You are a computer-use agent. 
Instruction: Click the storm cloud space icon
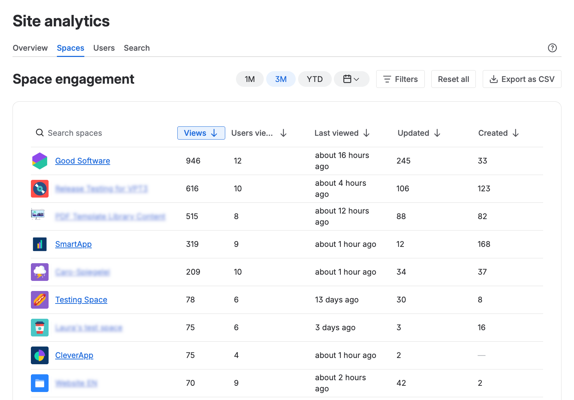point(40,272)
